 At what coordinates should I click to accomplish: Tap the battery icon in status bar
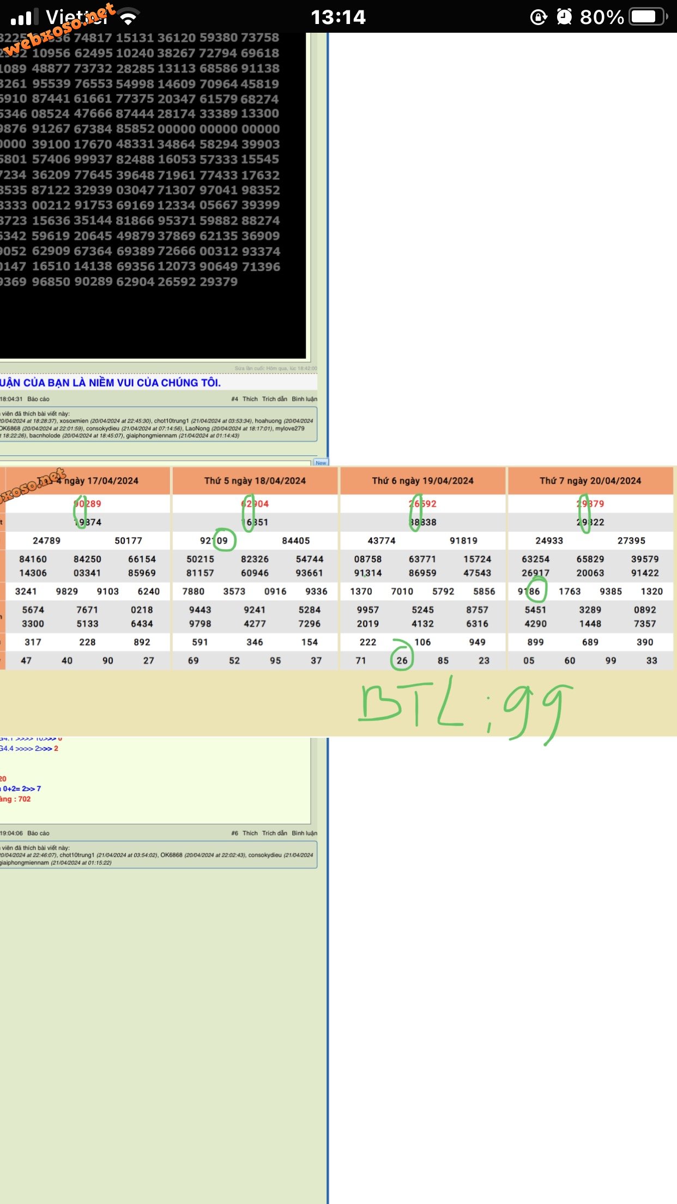648,17
